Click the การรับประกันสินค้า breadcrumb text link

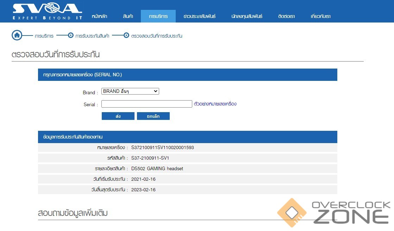[x=92, y=36]
